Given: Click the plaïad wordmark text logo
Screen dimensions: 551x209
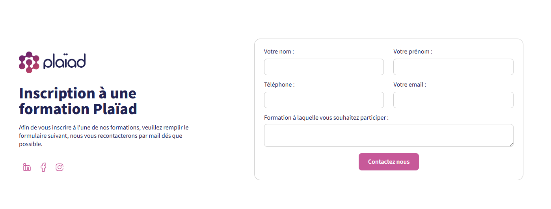Looking at the screenshot, I should (x=65, y=61).
